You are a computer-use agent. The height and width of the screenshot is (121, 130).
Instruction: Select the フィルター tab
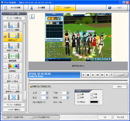pos(65,8)
